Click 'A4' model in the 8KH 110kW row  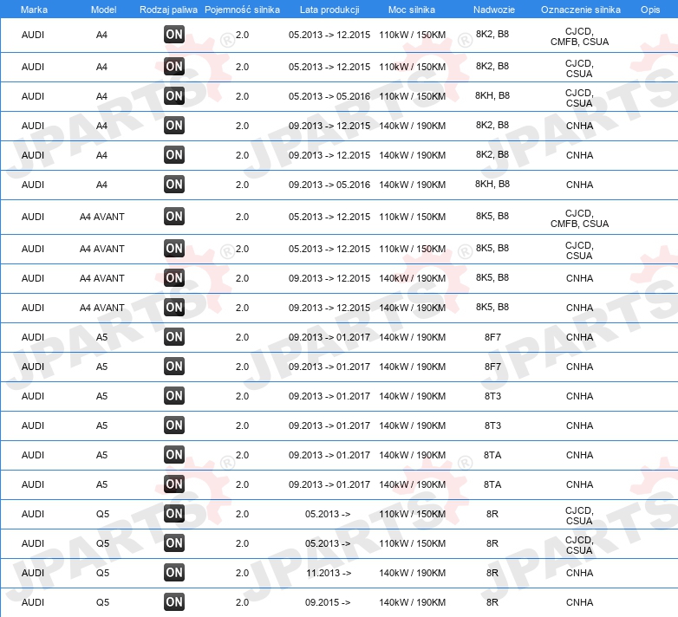click(101, 96)
